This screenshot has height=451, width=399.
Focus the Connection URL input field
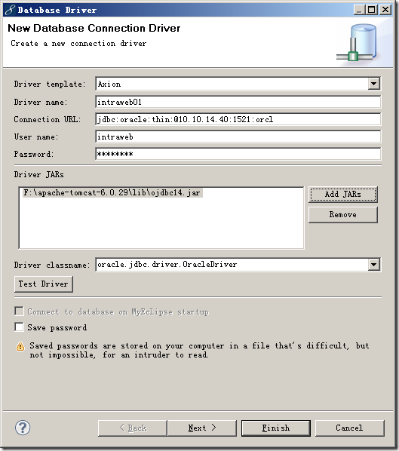pyautogui.click(x=238, y=119)
